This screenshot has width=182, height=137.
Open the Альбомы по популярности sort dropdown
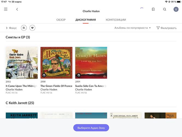(133, 28)
